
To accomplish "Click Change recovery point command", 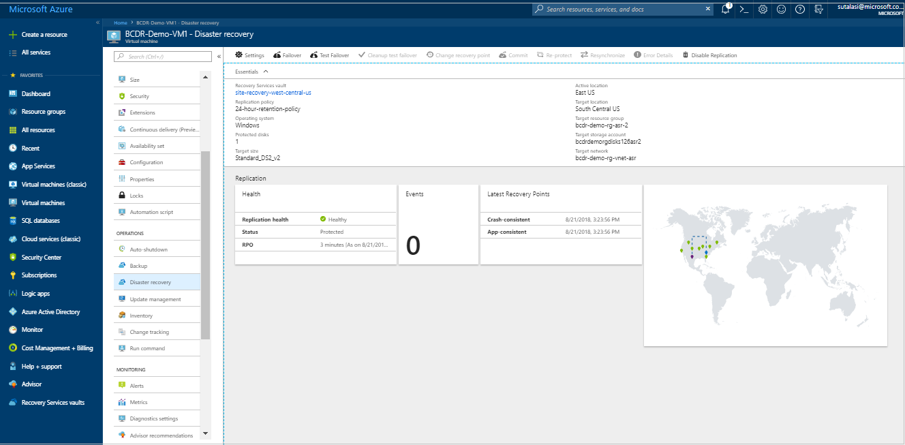I will pos(458,55).
